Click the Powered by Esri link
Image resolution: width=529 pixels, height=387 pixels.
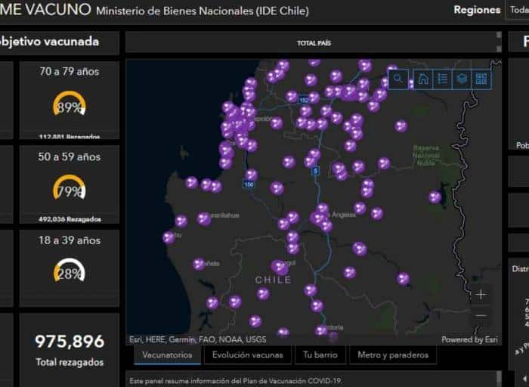pyautogui.click(x=467, y=339)
